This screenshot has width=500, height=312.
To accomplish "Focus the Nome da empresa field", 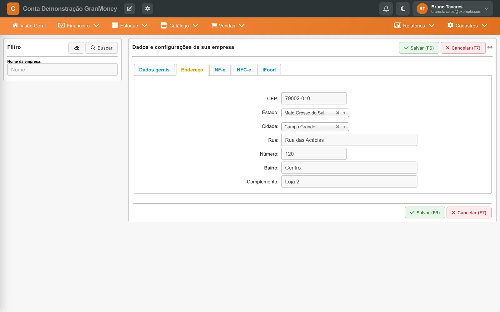I will [x=62, y=70].
